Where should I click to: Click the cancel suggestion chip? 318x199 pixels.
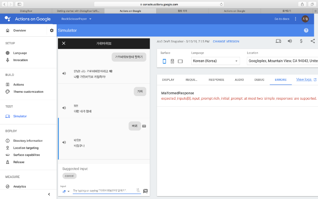pyautogui.click(x=69, y=176)
